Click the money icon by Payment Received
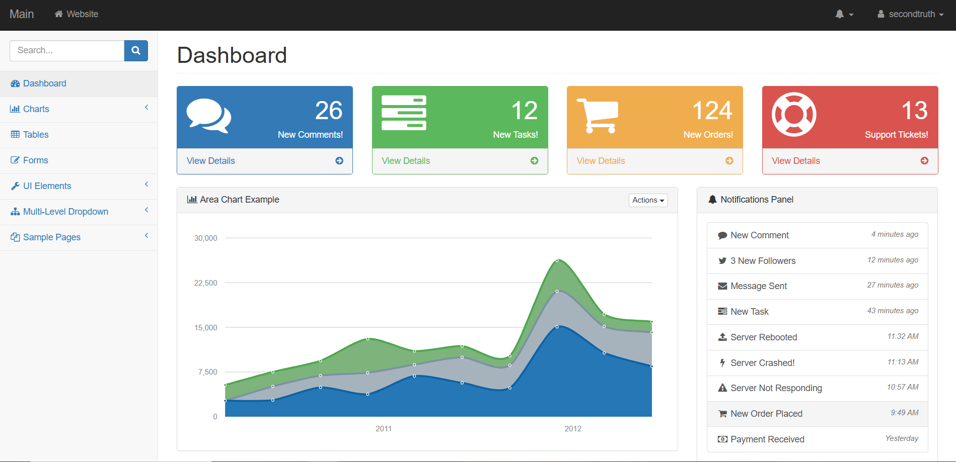Screen dimensions: 956x462 (722, 439)
